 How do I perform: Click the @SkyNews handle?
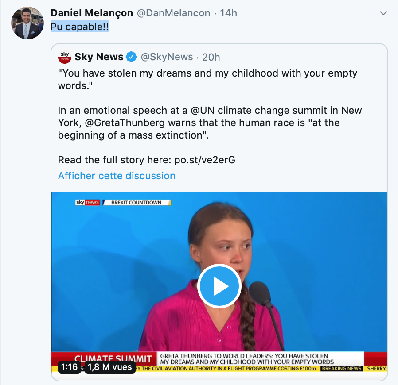[x=167, y=57]
